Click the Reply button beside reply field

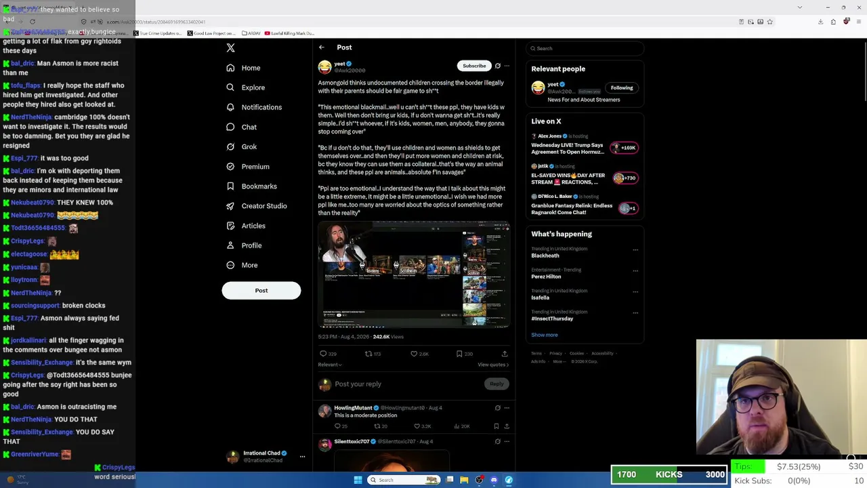[496, 384]
